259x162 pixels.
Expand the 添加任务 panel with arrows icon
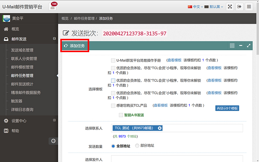[x=249, y=45]
